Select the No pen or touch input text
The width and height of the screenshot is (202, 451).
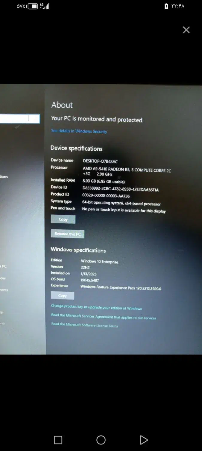tap(124, 210)
